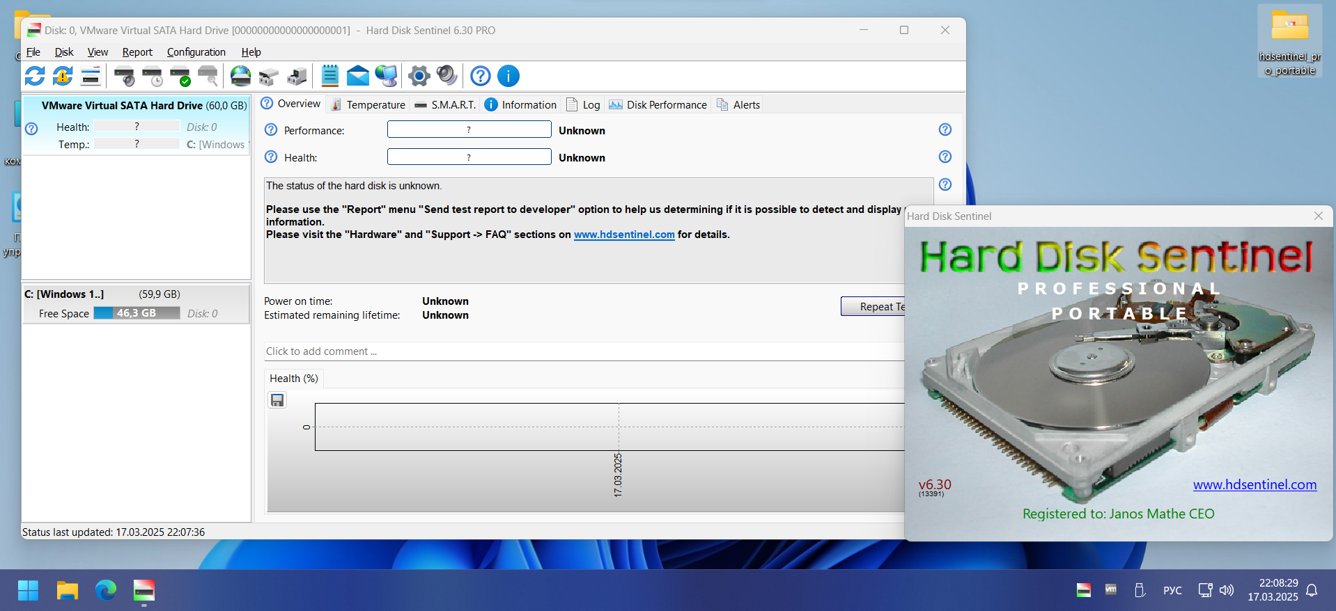Click the speaker sound toolbar icon
Image resolution: width=1336 pixels, height=611 pixels.
446,76
